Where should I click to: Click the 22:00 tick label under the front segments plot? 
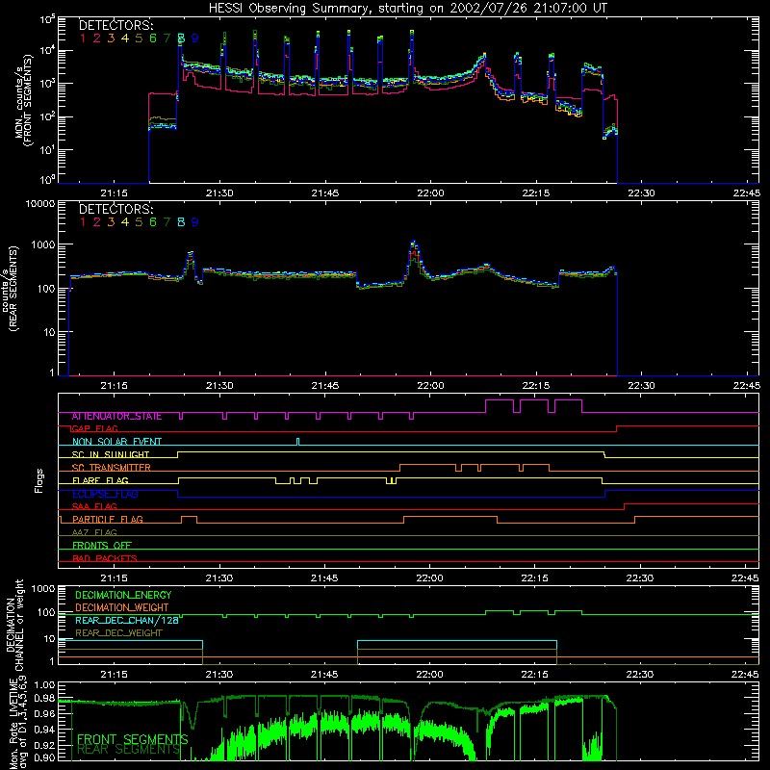pos(430,193)
